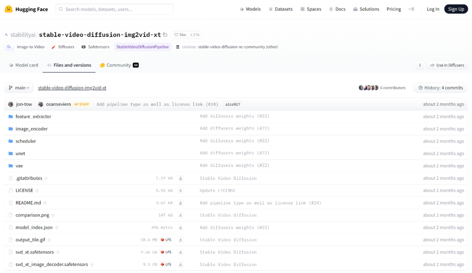The image size is (472, 273).
Task: Open commit hash a1ce917
Action: [x=233, y=104]
